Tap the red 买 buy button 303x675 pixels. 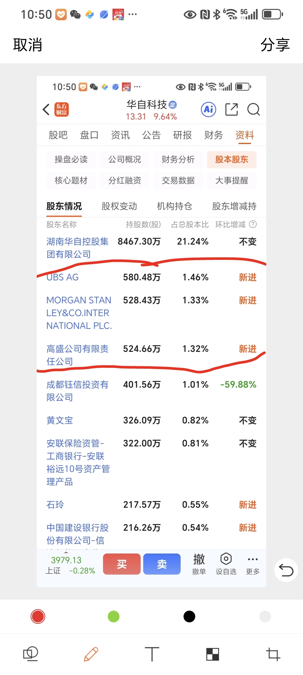click(x=121, y=564)
